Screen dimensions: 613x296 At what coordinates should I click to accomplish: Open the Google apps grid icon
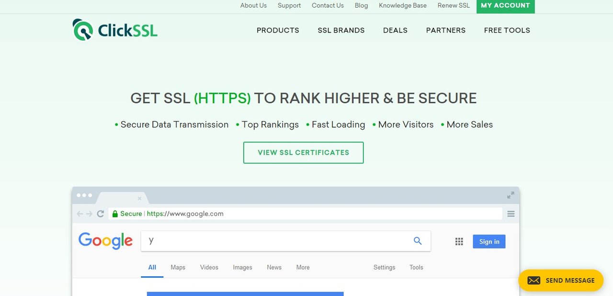point(459,241)
